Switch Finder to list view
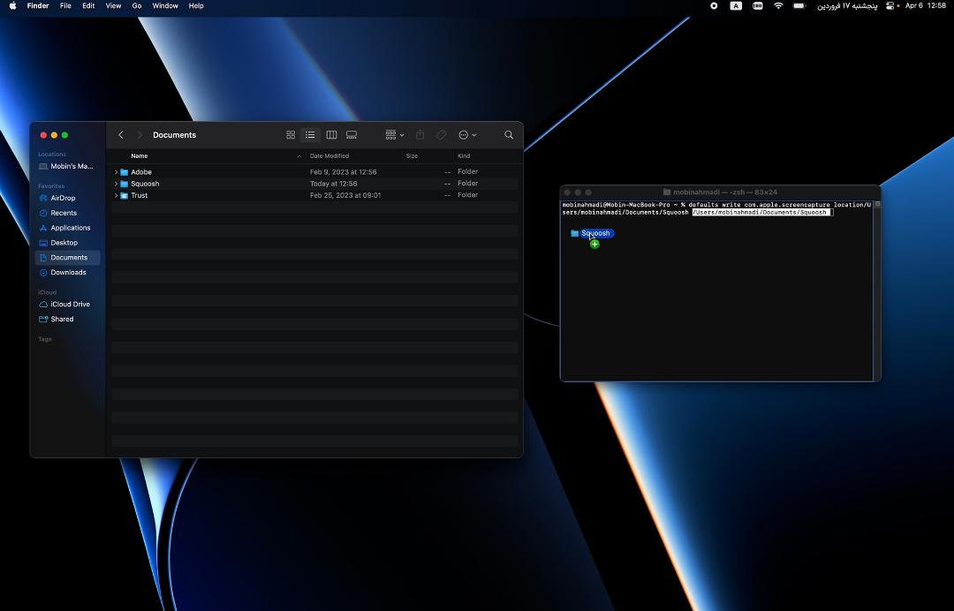 click(x=310, y=135)
